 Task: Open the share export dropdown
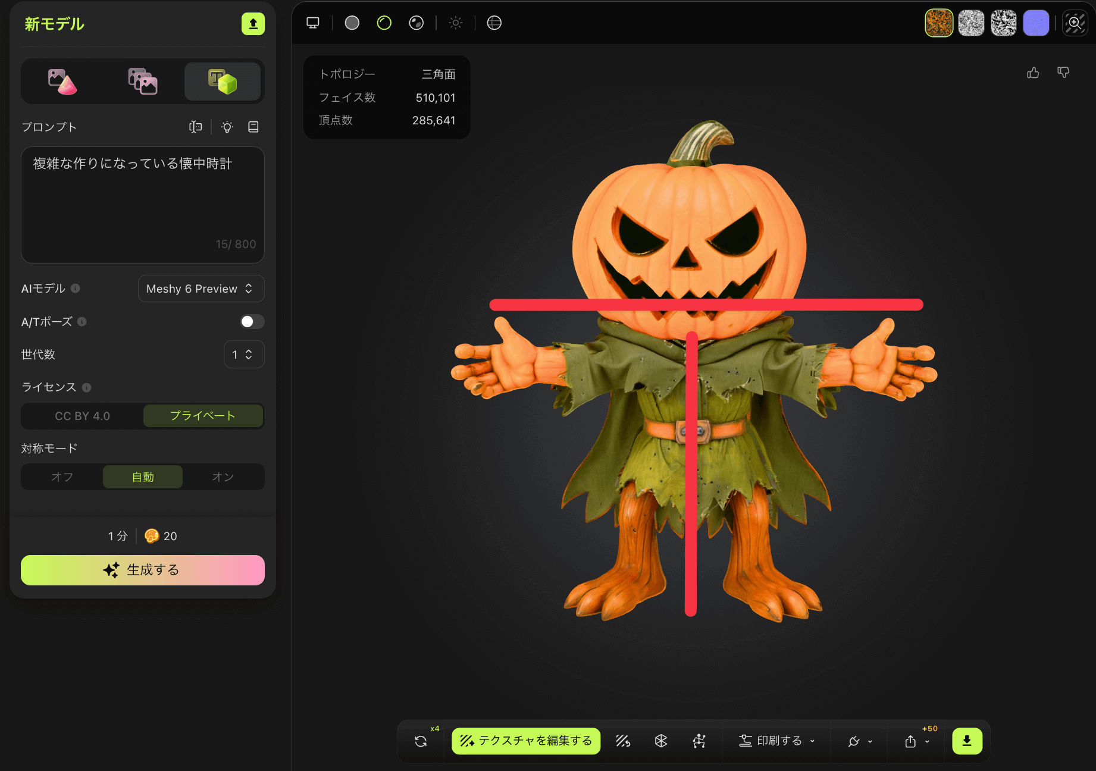916,741
